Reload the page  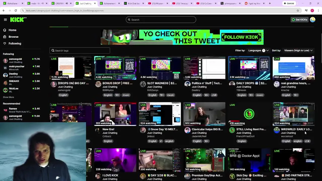pos(16,11)
